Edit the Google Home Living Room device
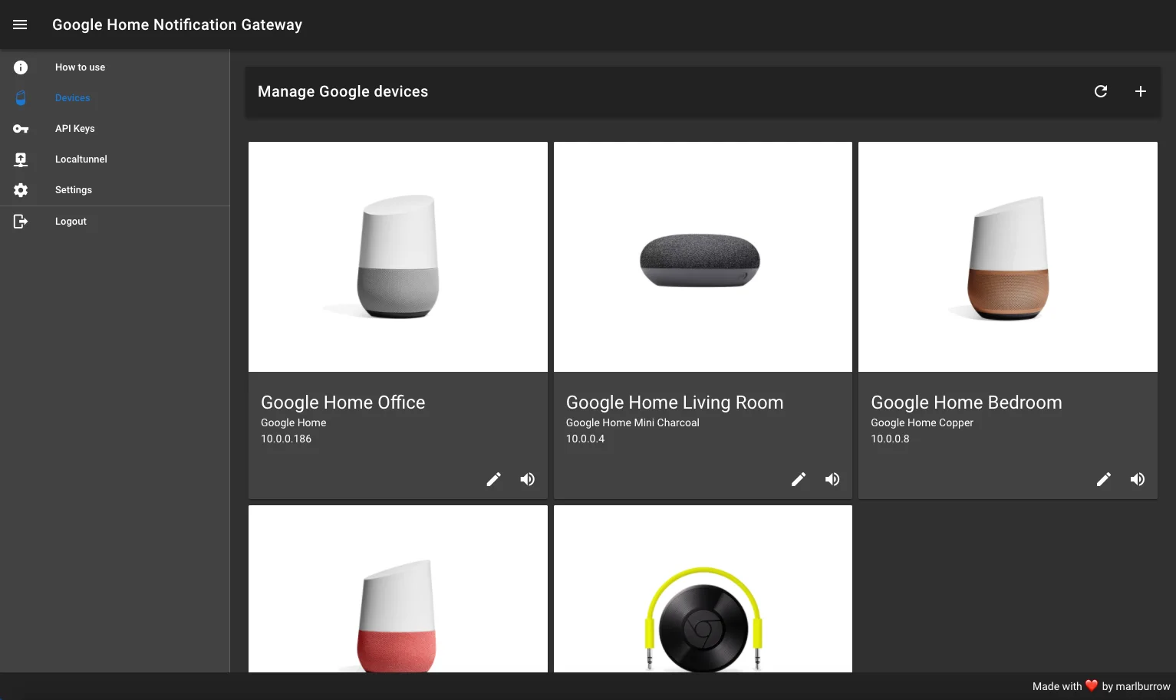This screenshot has height=700, width=1176. coord(799,479)
